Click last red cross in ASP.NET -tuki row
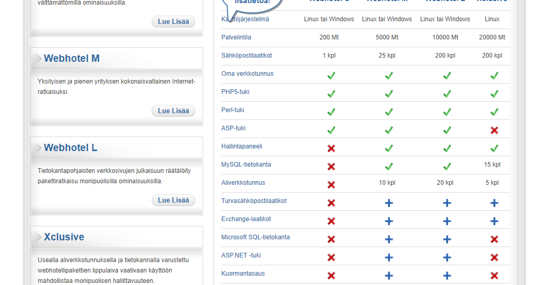 [494, 257]
